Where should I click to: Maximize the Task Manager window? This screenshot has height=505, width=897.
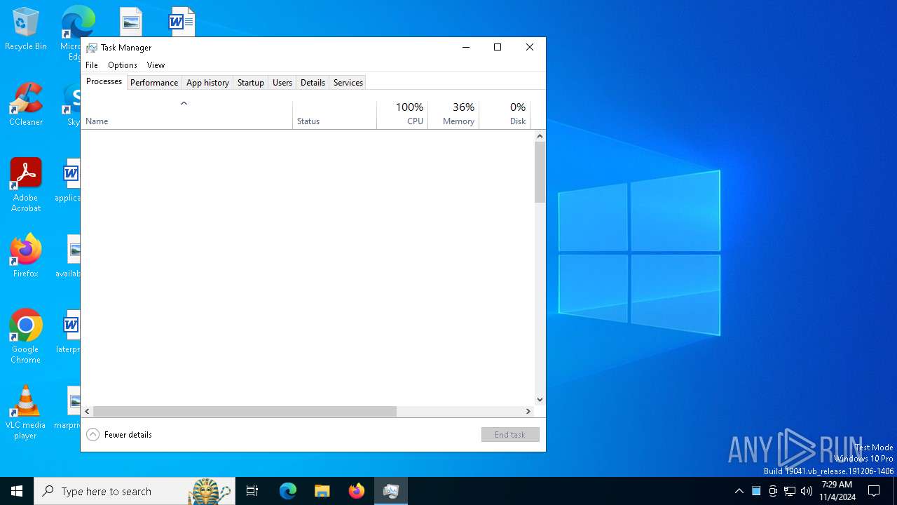(498, 47)
